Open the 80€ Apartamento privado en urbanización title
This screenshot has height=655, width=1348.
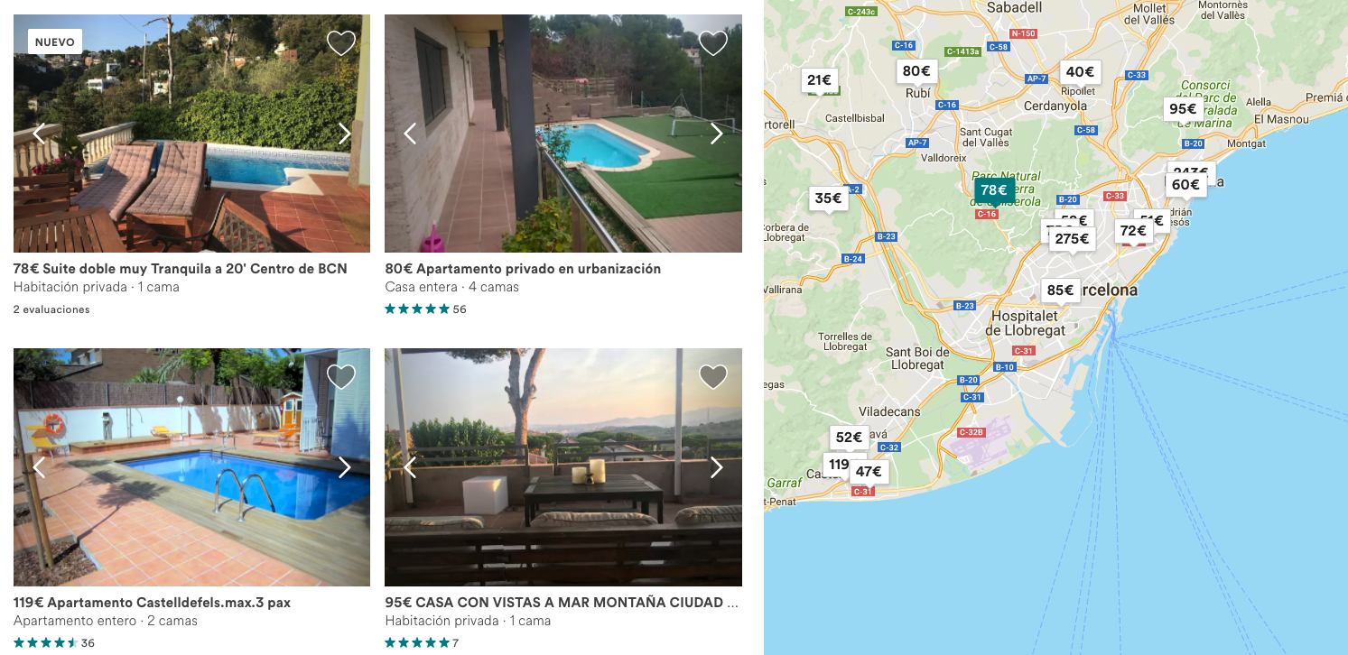coord(523,269)
